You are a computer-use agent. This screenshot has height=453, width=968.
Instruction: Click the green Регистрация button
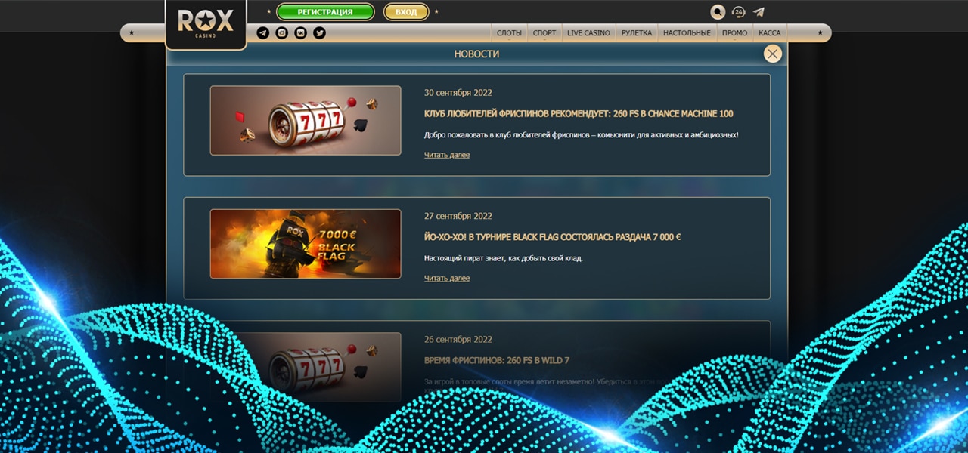coord(325,12)
